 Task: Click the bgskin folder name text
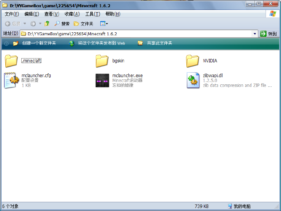click(118, 61)
